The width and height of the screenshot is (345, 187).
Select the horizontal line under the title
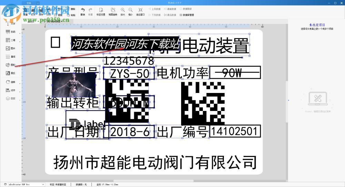pyautogui.click(x=151, y=58)
